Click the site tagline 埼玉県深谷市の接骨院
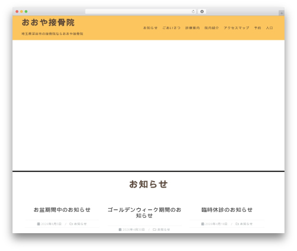The height and width of the screenshot is (251, 297). coord(52,34)
